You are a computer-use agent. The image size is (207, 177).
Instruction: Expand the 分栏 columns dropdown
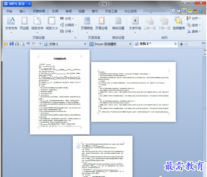pyautogui.click(x=67, y=18)
